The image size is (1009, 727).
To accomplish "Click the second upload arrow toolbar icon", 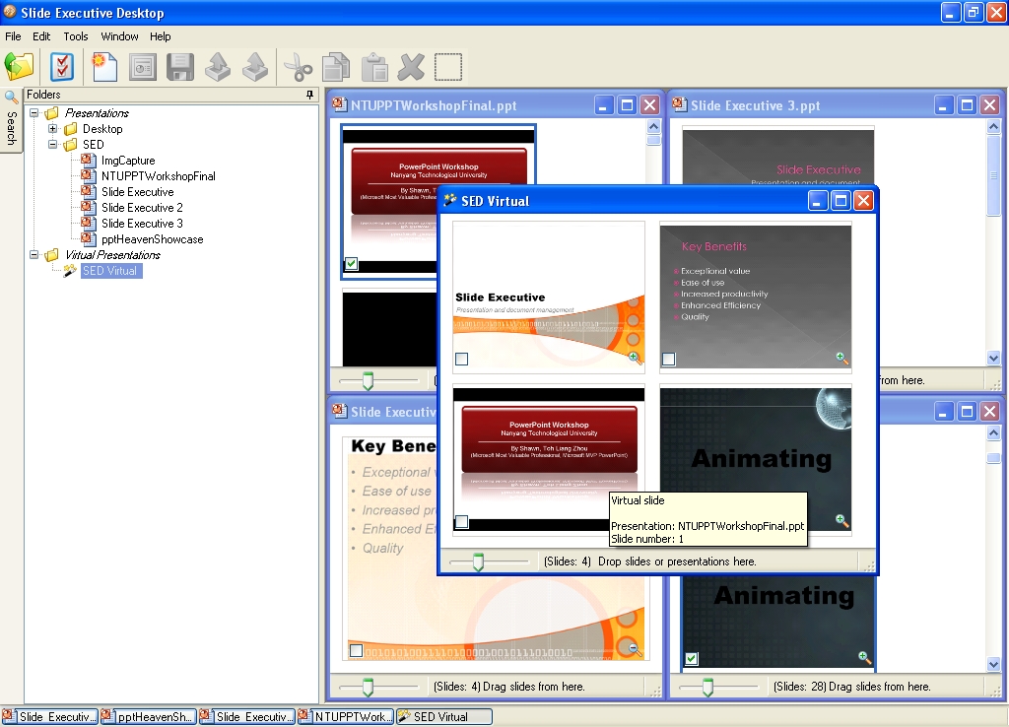I will (255, 67).
